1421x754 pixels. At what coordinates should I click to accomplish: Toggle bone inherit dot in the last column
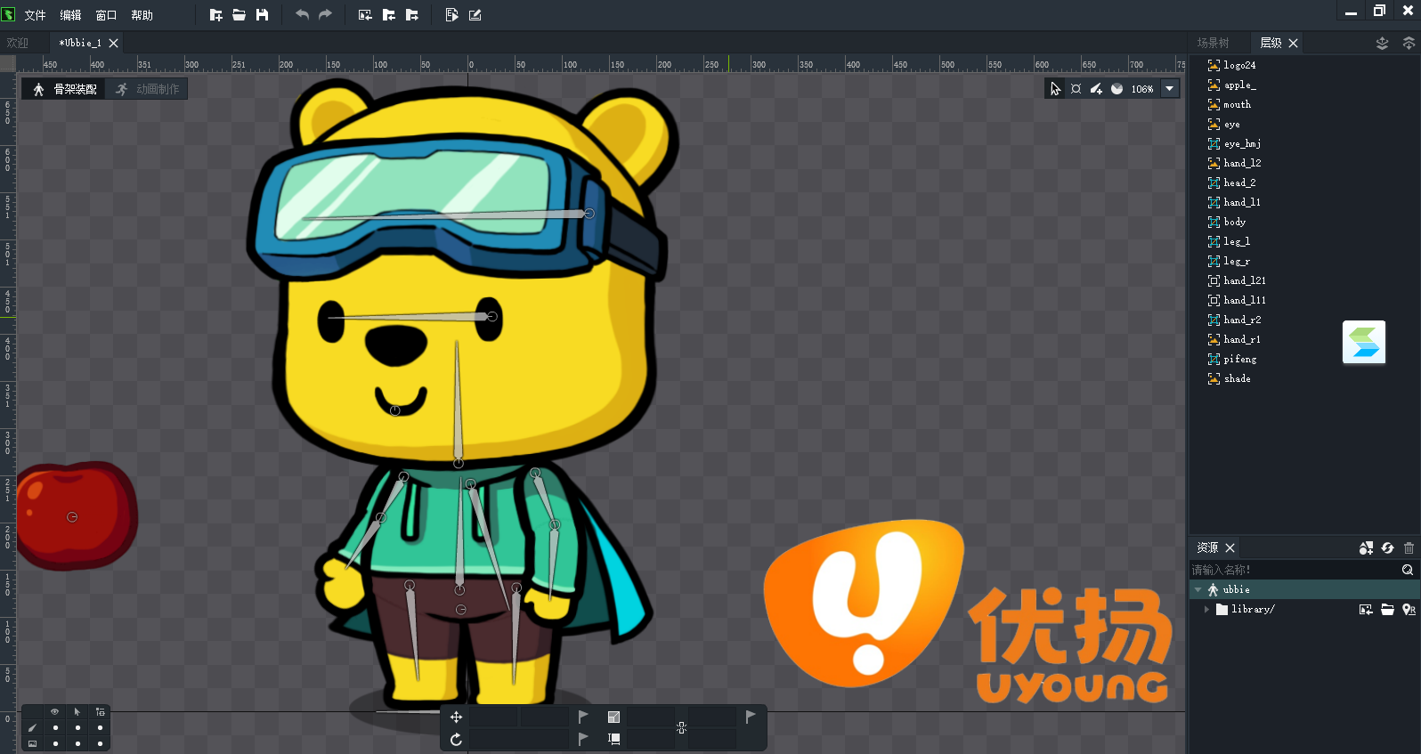pos(100,728)
